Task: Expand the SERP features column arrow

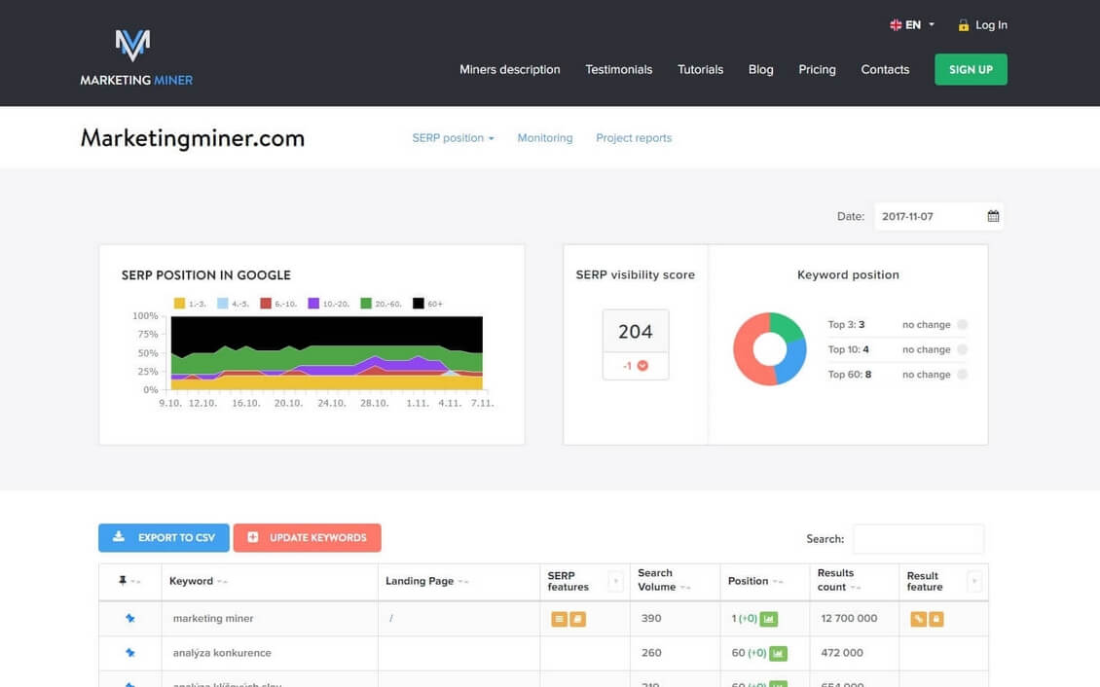Action: click(x=615, y=581)
